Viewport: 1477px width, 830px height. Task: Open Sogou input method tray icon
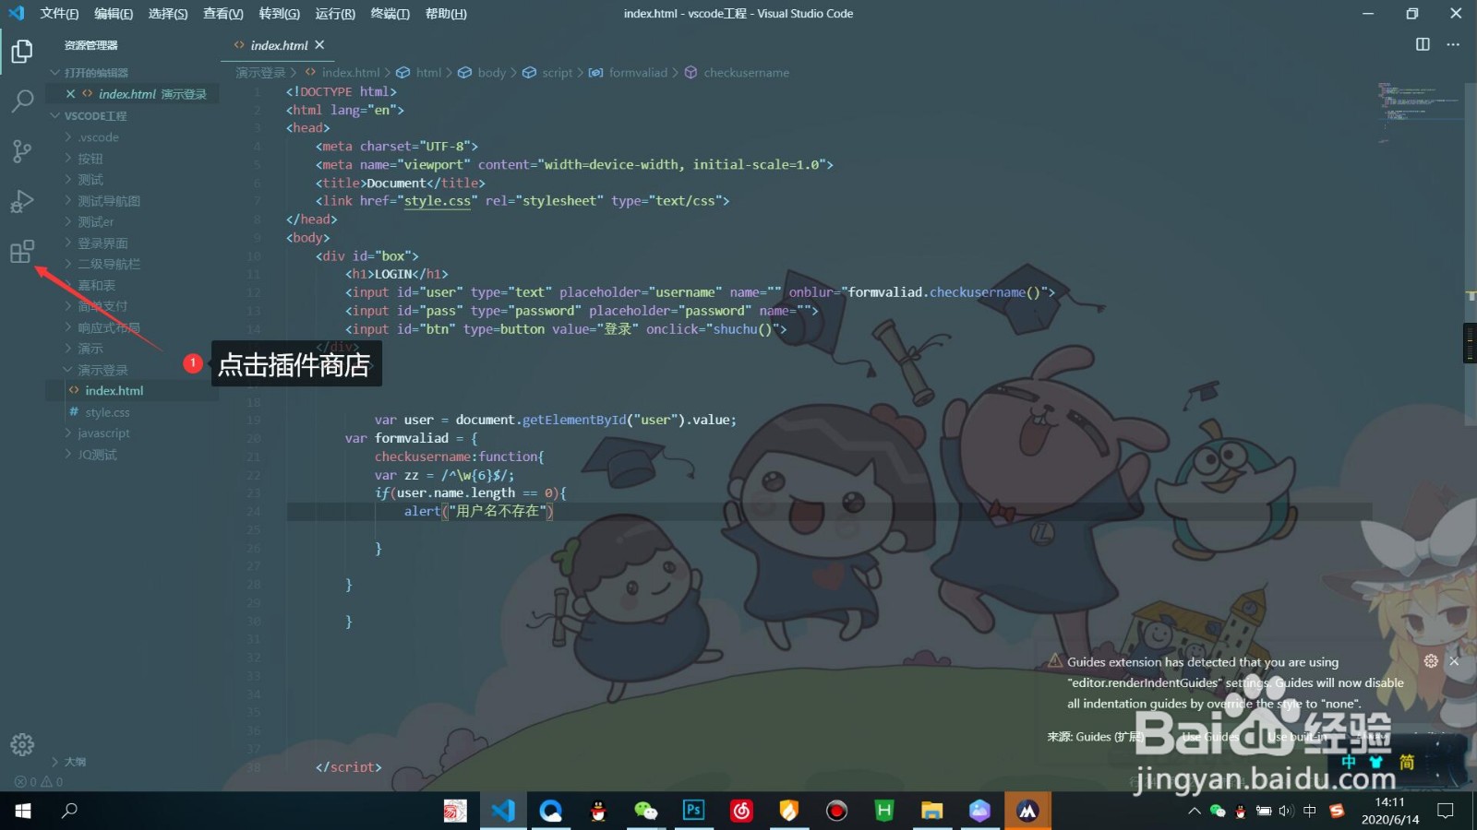1337,811
